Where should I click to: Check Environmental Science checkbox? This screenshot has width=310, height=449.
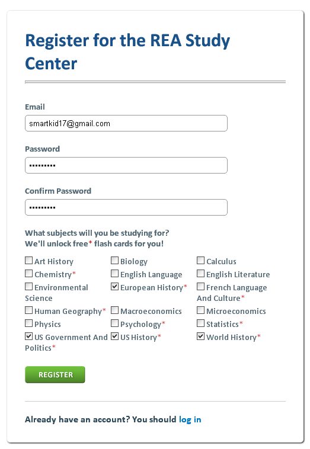28,286
